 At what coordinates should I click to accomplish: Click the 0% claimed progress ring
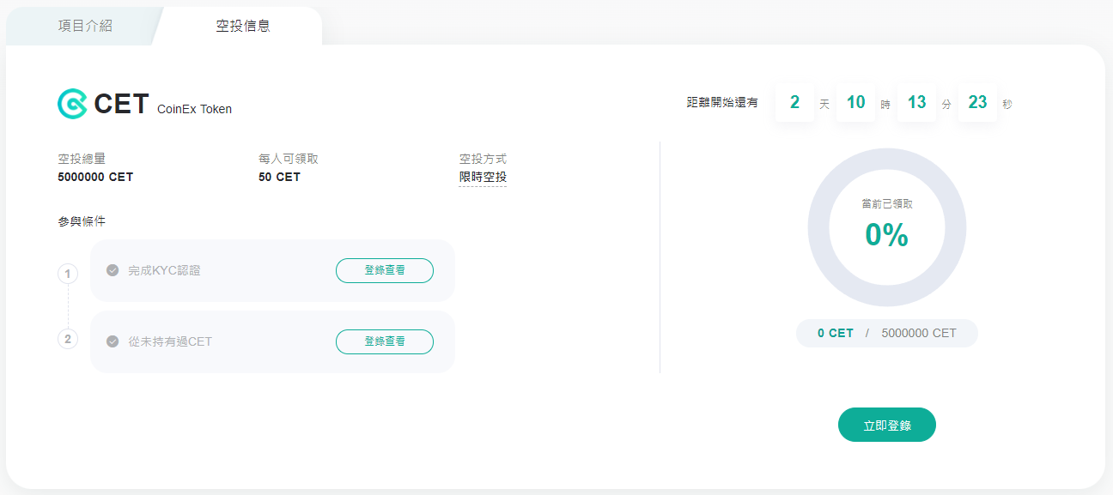point(887,227)
